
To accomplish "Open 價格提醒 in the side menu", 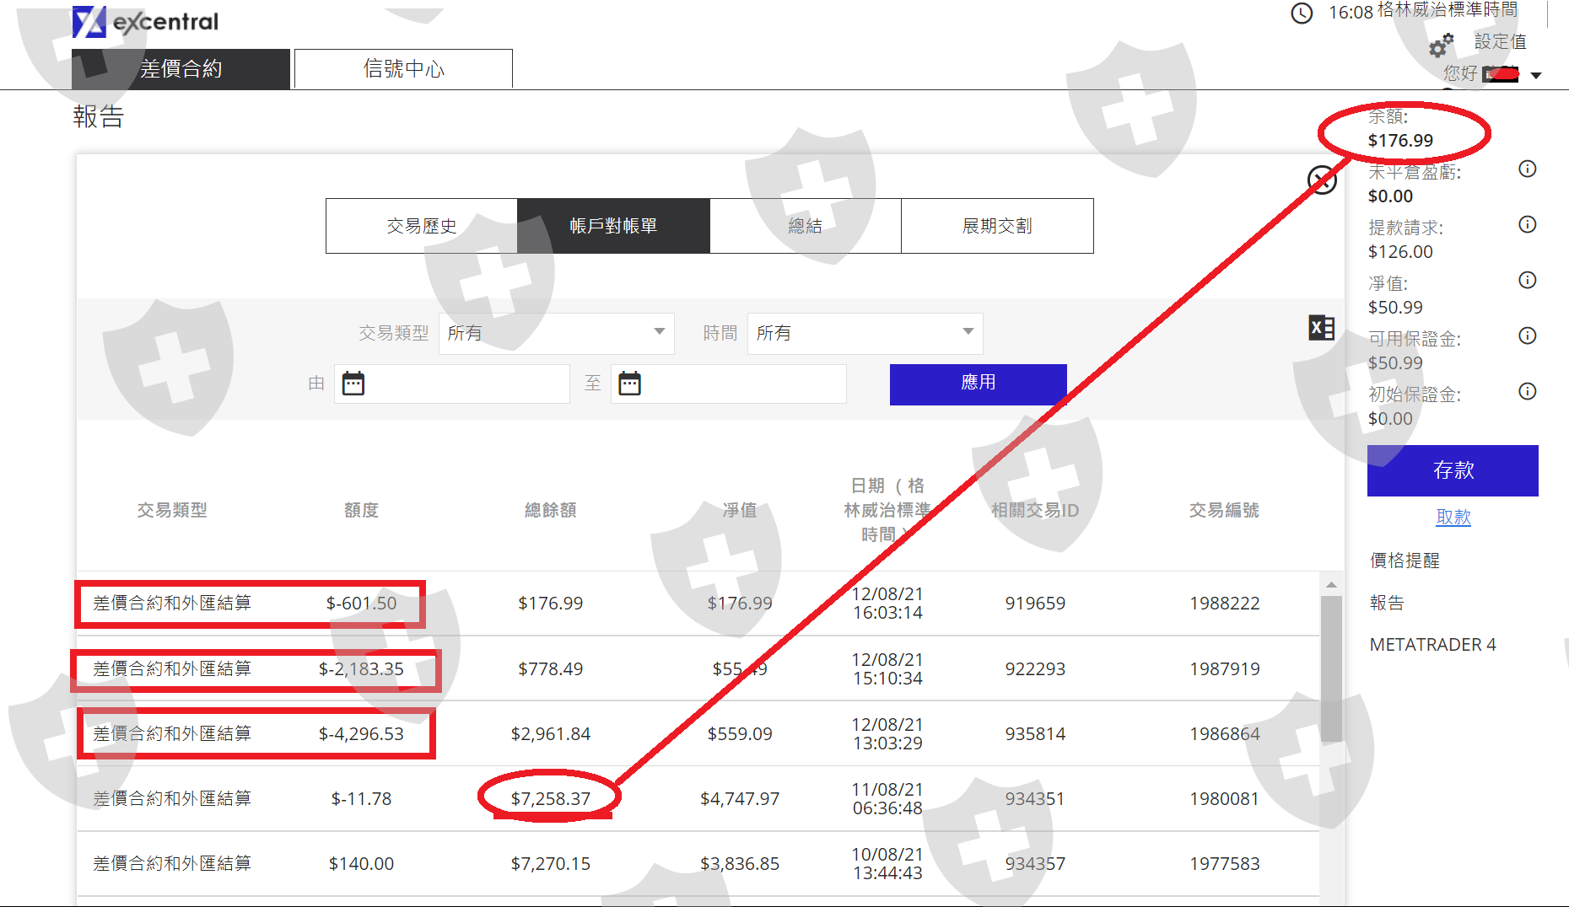I will coord(1405,561).
